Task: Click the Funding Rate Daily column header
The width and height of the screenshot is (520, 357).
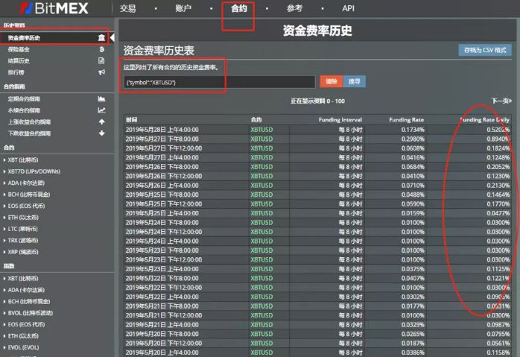Action: [484, 119]
